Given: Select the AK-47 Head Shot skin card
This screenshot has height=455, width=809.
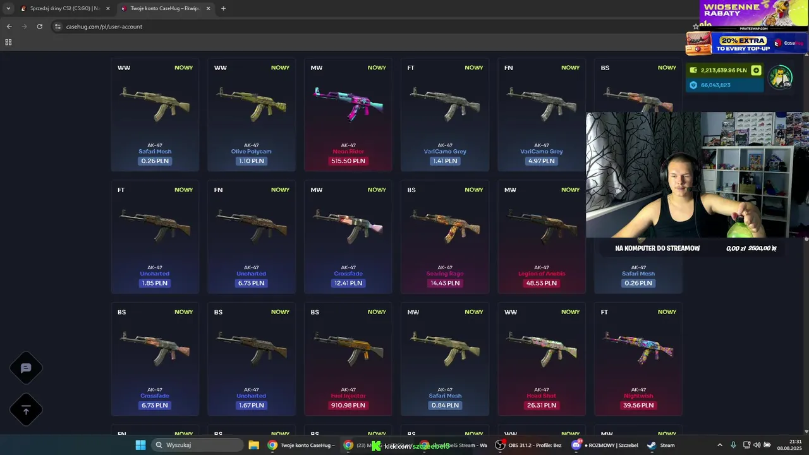Looking at the screenshot, I should [x=542, y=359].
